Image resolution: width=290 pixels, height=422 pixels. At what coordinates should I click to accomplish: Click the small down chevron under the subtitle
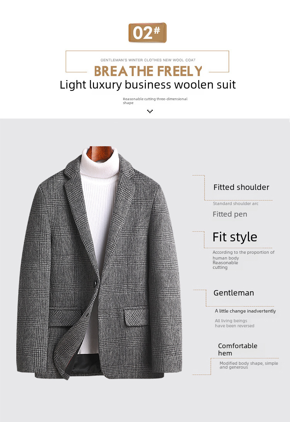tap(150, 111)
